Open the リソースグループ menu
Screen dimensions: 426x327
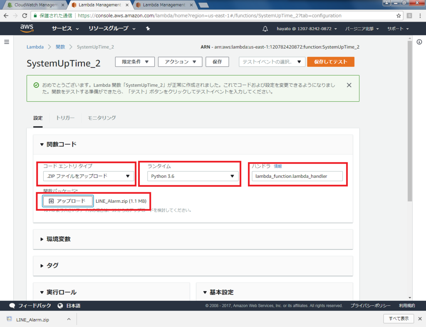[x=112, y=29]
